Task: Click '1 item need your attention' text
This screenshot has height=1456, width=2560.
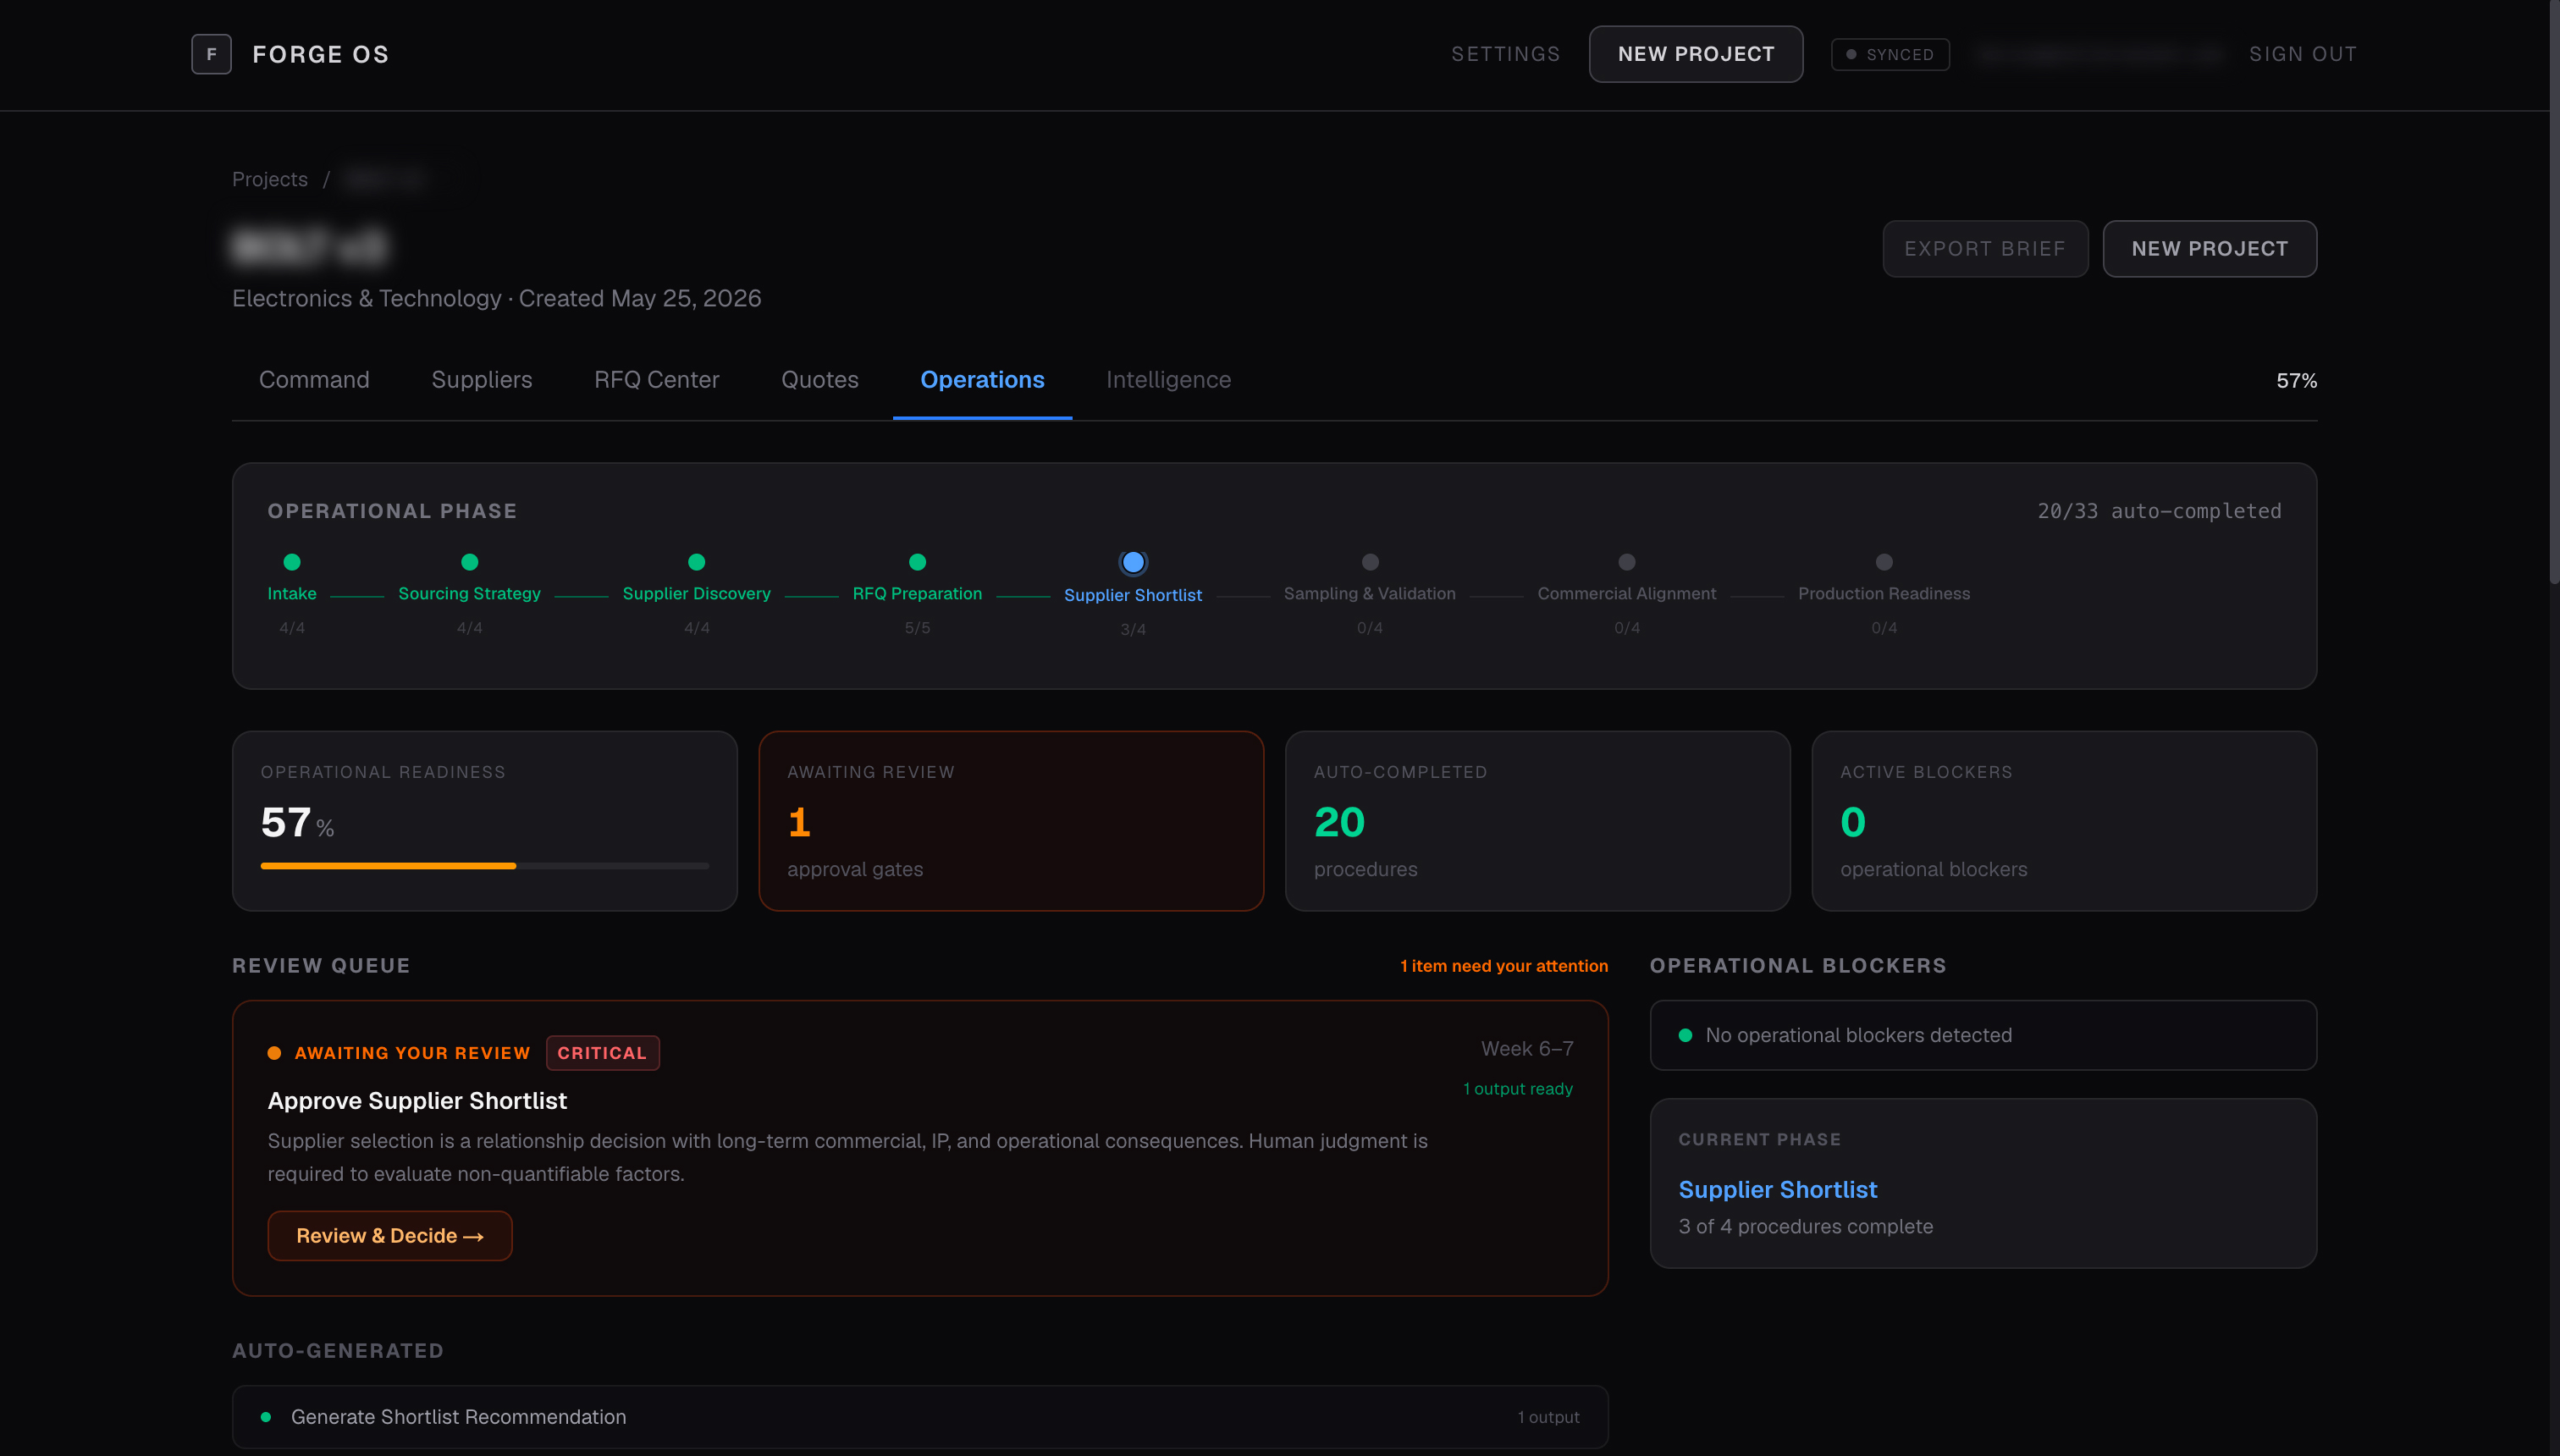Action: pyautogui.click(x=1504, y=966)
